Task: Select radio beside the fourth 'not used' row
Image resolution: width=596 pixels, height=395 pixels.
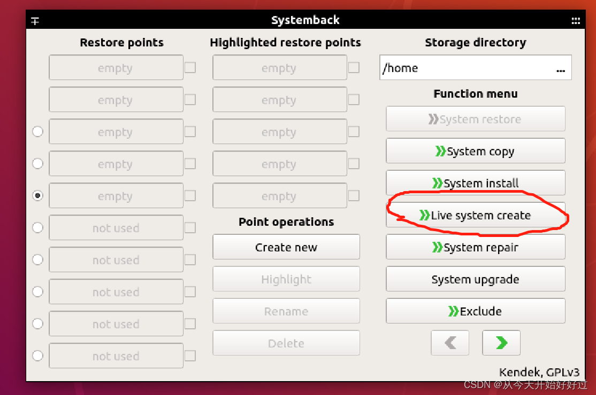Action: (x=37, y=323)
